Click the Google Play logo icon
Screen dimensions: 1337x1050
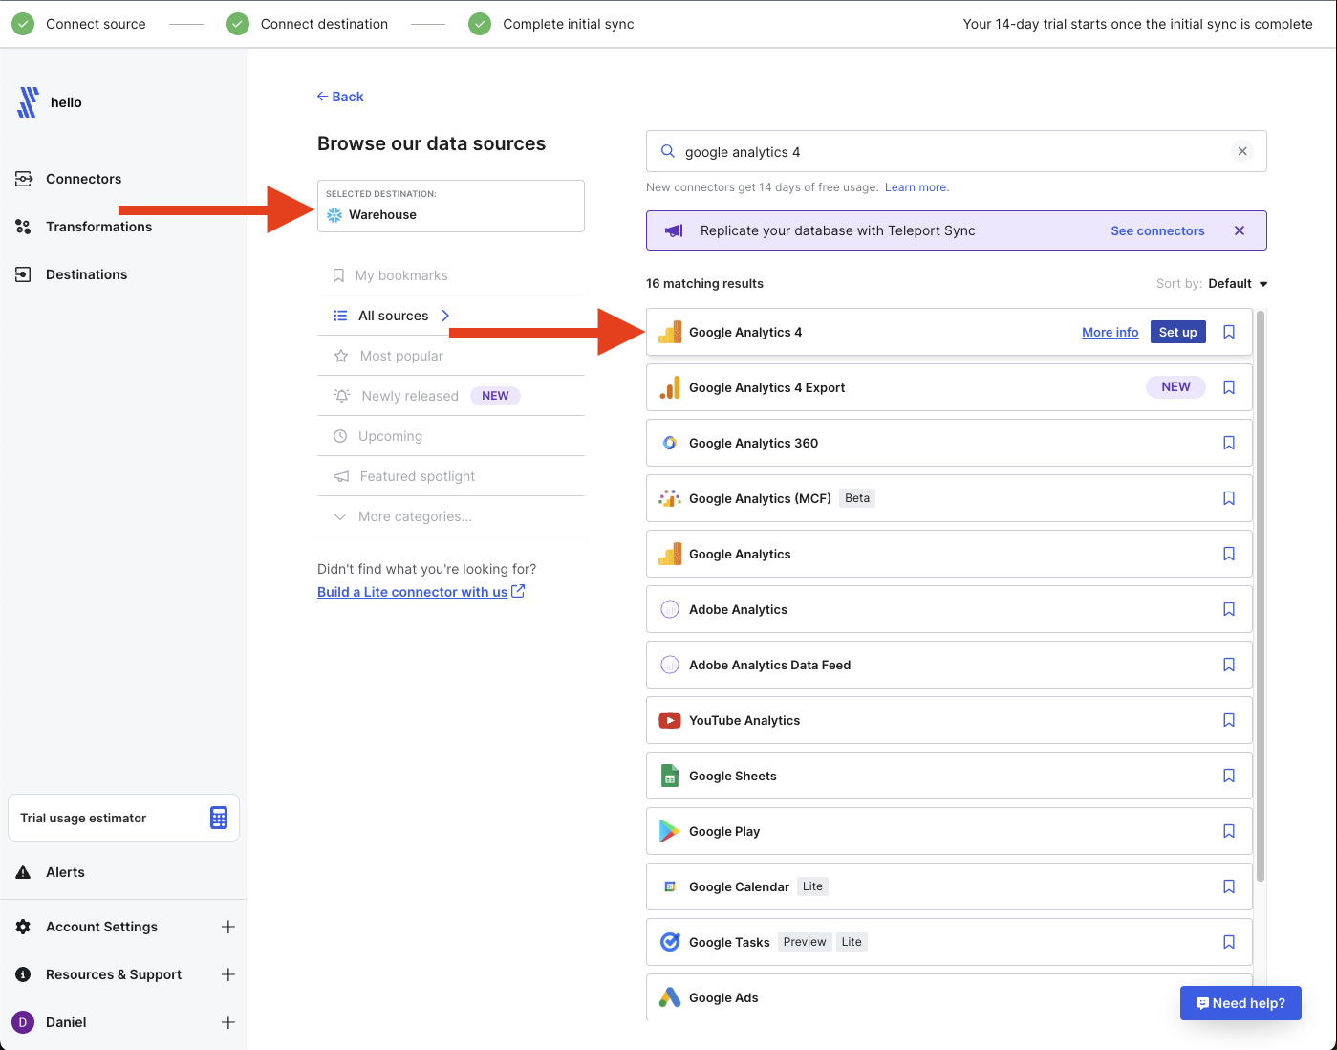pyautogui.click(x=670, y=831)
